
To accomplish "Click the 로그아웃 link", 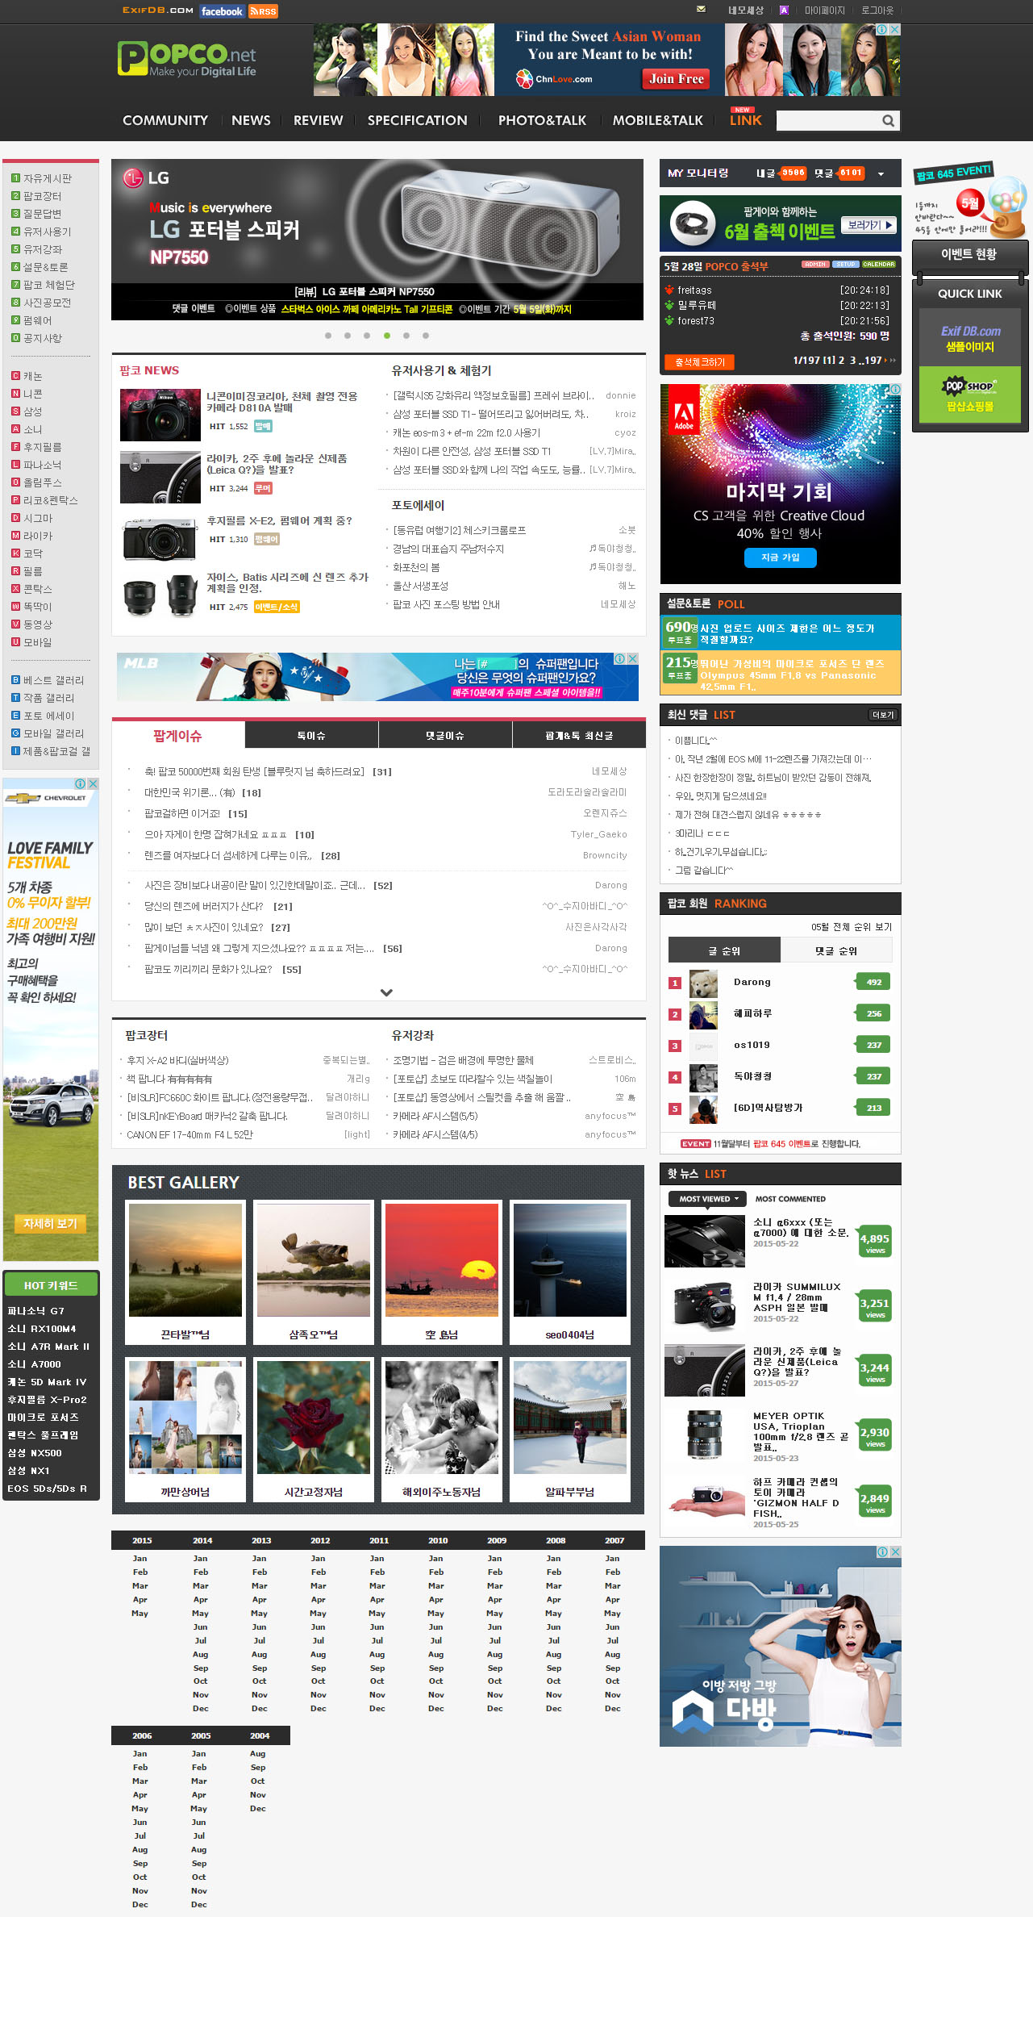I will click(x=877, y=10).
